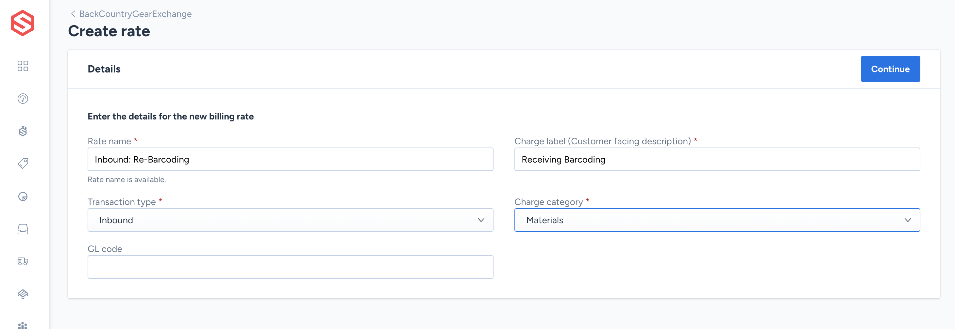Click the 'Rate name is available.' message
The width and height of the screenshot is (955, 329).
tap(126, 180)
